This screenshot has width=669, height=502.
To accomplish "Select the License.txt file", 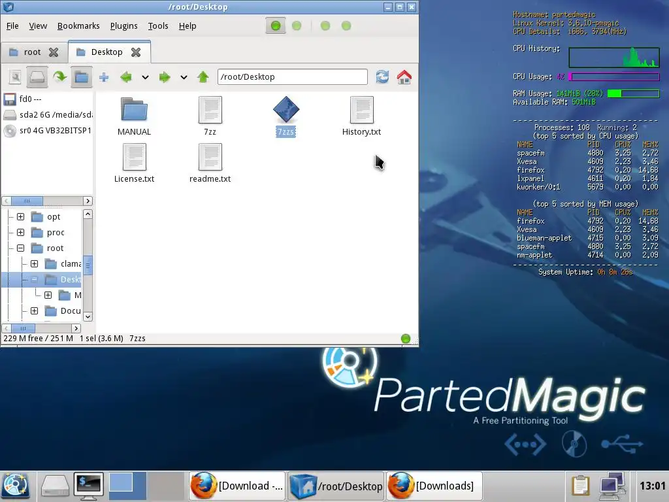I will 134,163.
